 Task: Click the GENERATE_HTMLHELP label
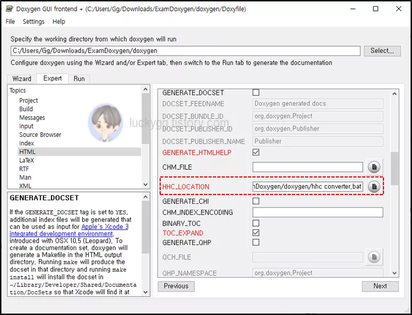(x=197, y=153)
